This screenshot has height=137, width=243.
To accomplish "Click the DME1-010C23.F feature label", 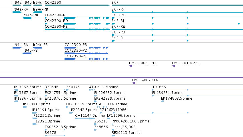I will click(x=186, y=63).
